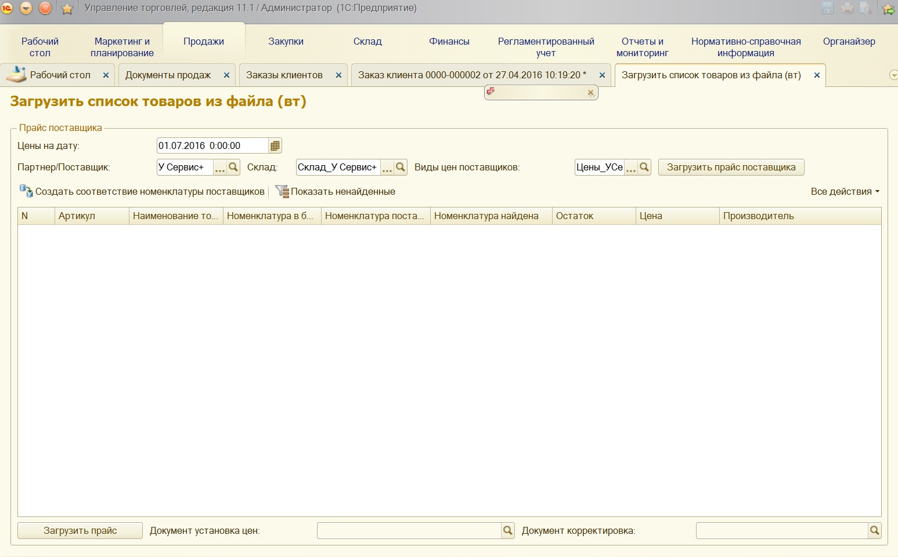Open the Регламентированный учет section
The height and width of the screenshot is (557, 898).
pos(546,47)
